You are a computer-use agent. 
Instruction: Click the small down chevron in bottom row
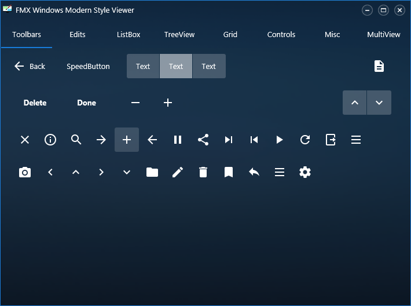[127, 172]
